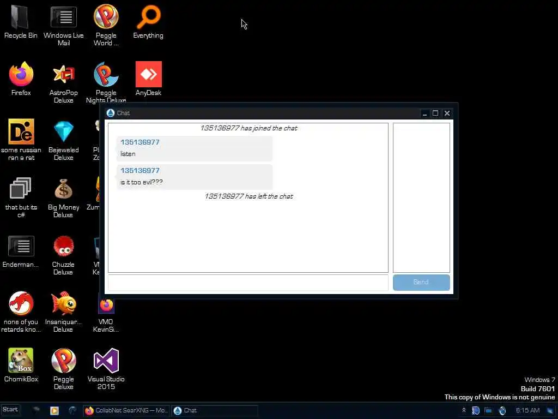Launch Chuzzle Deluxe desktop icon
This screenshot has width=558, height=419.
(x=63, y=255)
